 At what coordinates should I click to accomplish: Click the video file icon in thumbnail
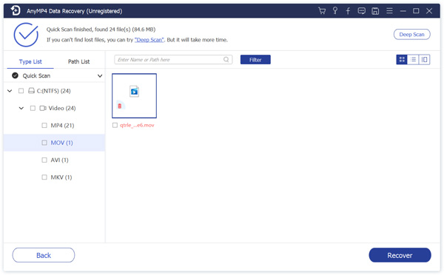pos(134,92)
